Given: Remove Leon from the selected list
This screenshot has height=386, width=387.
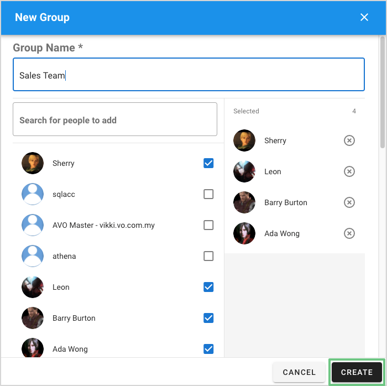Looking at the screenshot, I should [x=349, y=171].
